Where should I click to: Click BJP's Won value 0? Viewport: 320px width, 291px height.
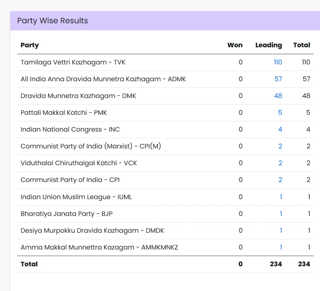click(x=241, y=214)
